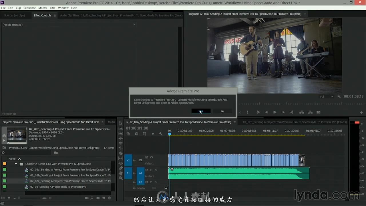Viewport: 366px width, 206px height.
Task: Toggle lock on Audio 1 track
Action: click(134, 173)
